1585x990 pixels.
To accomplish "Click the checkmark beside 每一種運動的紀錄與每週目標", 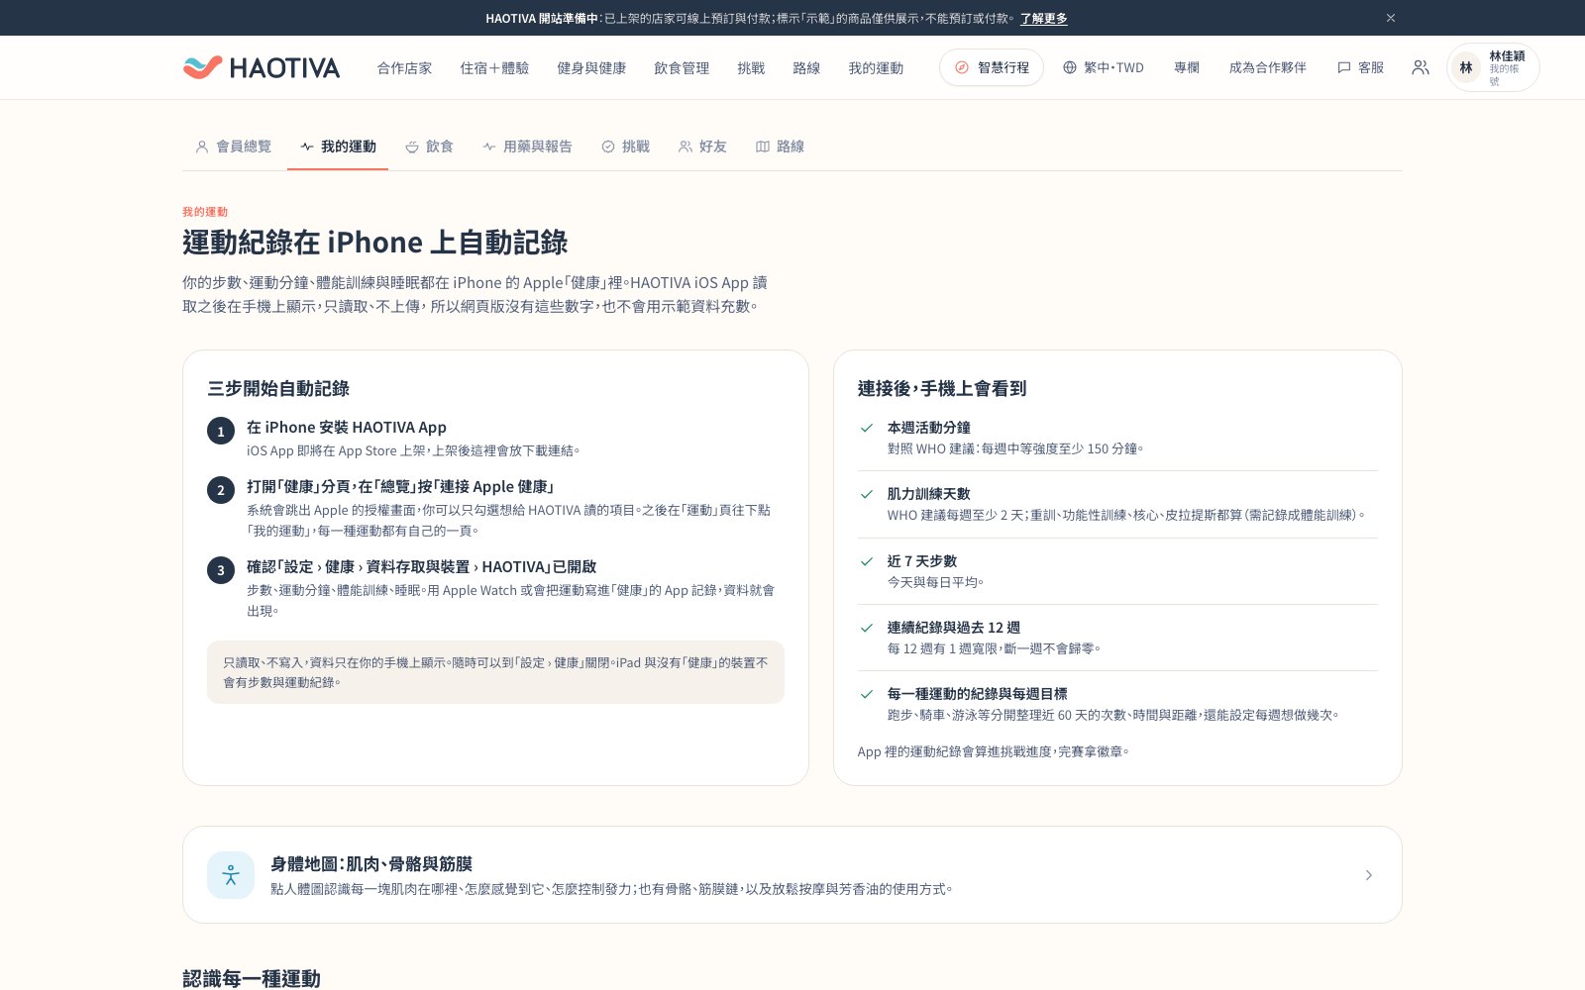I will (x=867, y=694).
